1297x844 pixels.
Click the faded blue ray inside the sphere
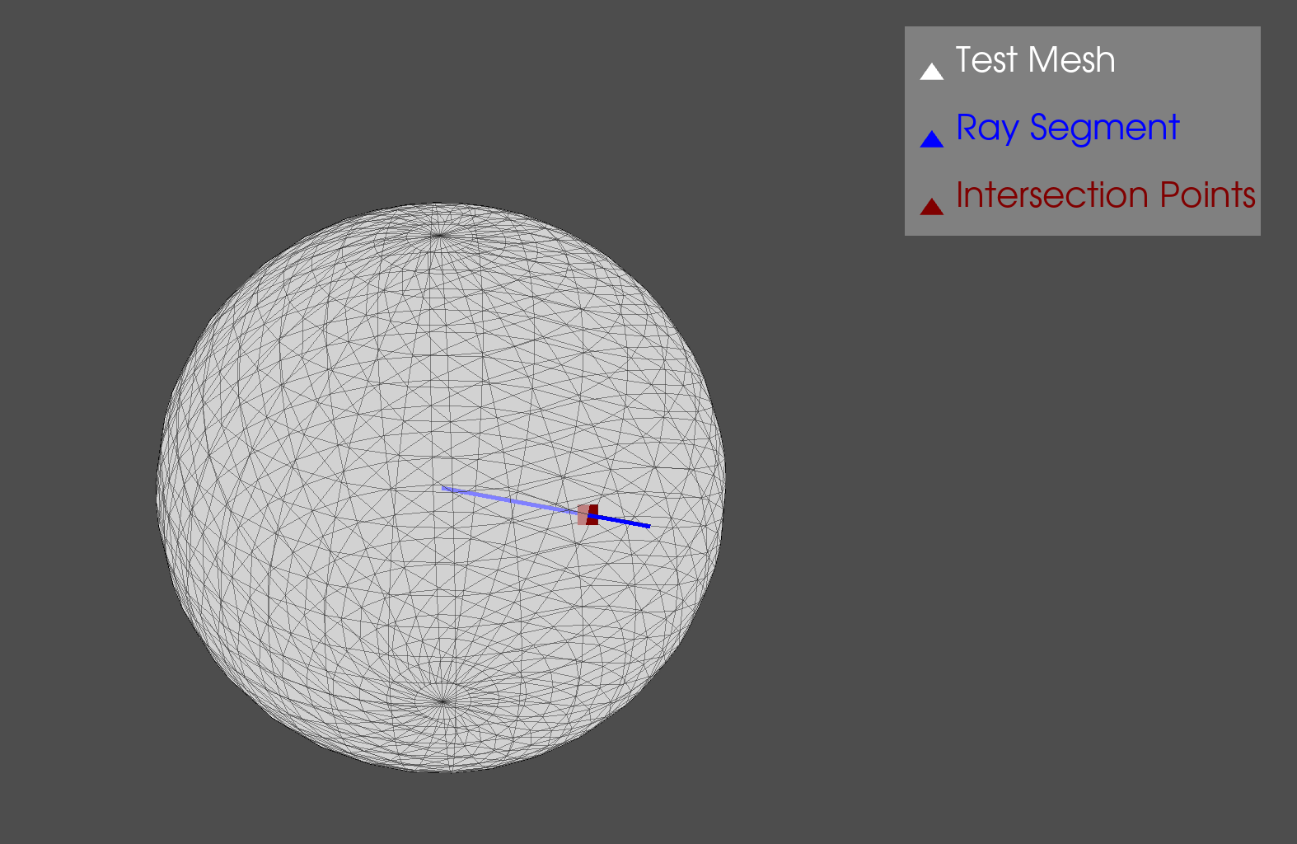point(511,500)
